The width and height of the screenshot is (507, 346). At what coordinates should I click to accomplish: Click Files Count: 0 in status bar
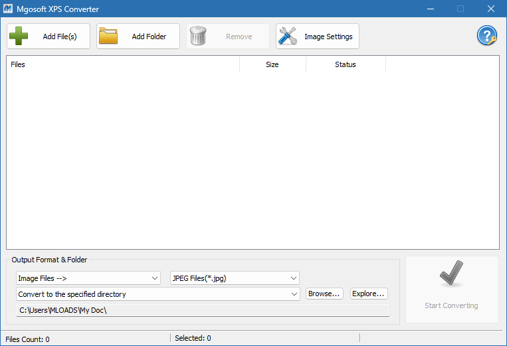coord(27,339)
